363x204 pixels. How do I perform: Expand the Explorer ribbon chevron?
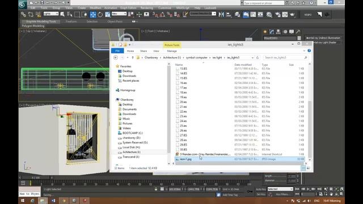coord(304,51)
